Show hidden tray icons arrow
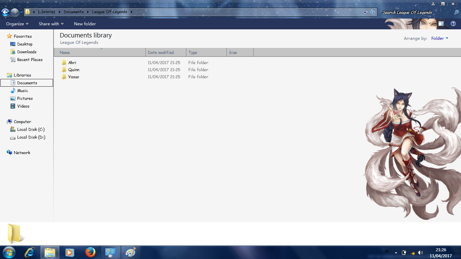This screenshot has width=461, height=259. (x=396, y=253)
